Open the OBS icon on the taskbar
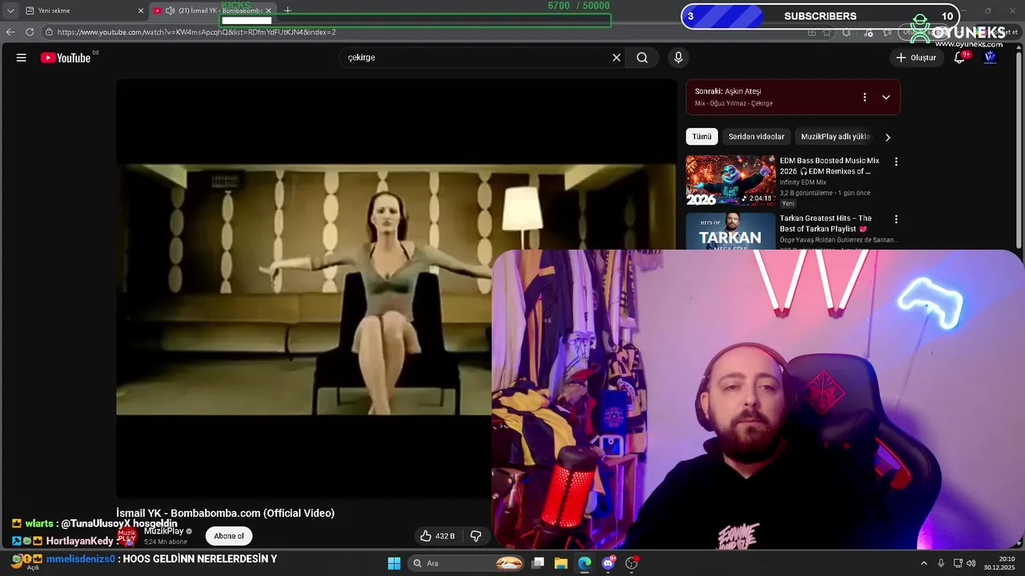 632,563
